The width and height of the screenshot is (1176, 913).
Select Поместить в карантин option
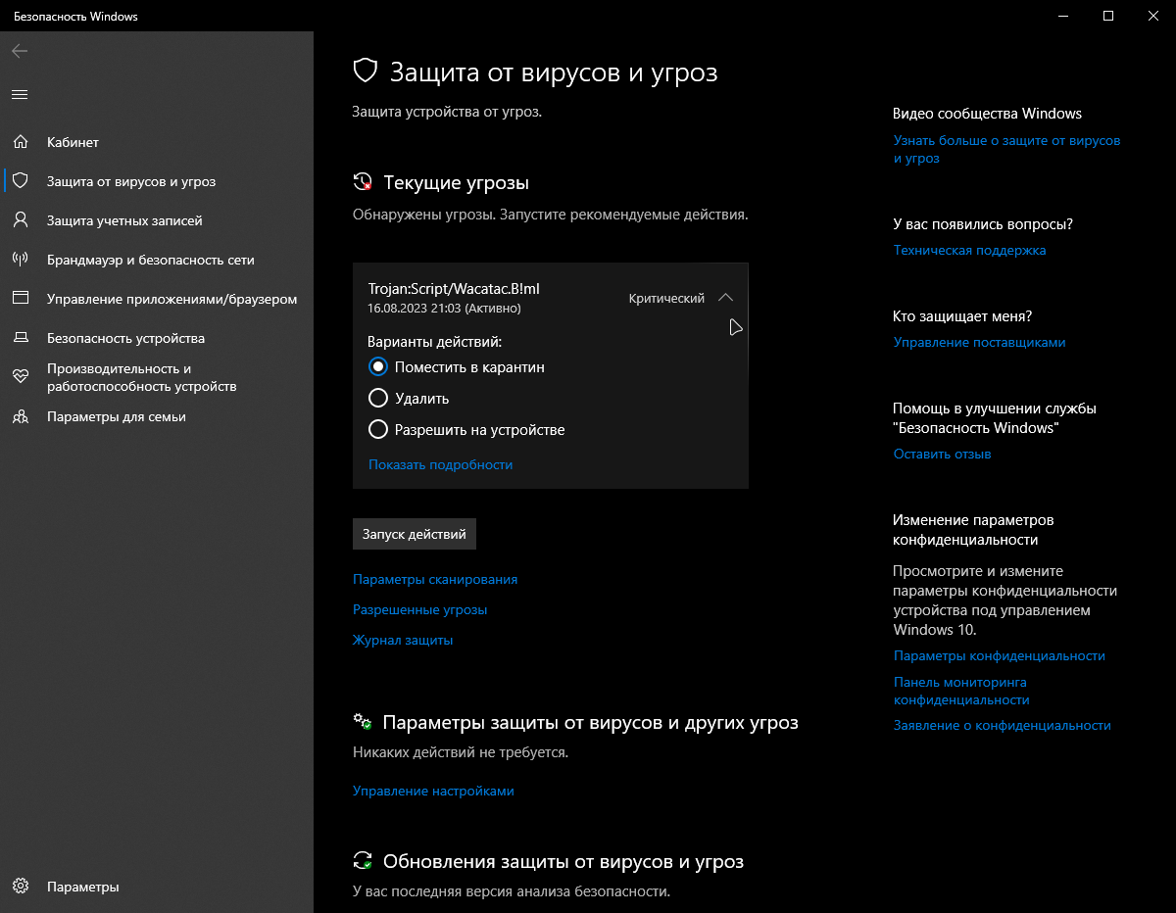point(457,367)
